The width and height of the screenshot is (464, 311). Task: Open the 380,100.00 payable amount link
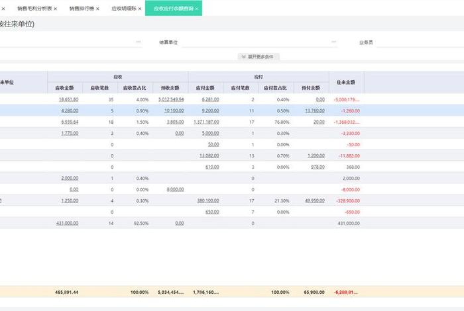click(x=207, y=200)
